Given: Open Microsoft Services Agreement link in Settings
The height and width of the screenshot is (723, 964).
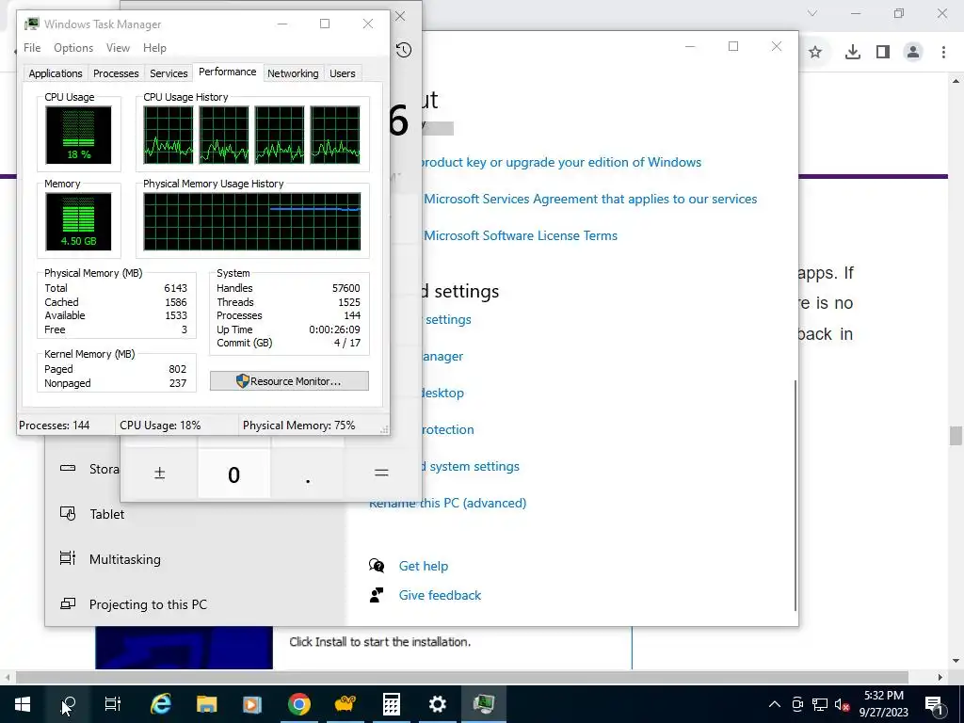Looking at the screenshot, I should point(590,200).
